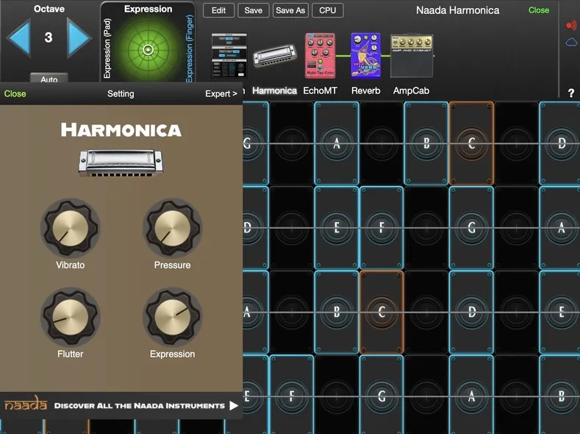The width and height of the screenshot is (580, 434).
Task: Tap the green Expression XY pad
Action: pos(148,49)
